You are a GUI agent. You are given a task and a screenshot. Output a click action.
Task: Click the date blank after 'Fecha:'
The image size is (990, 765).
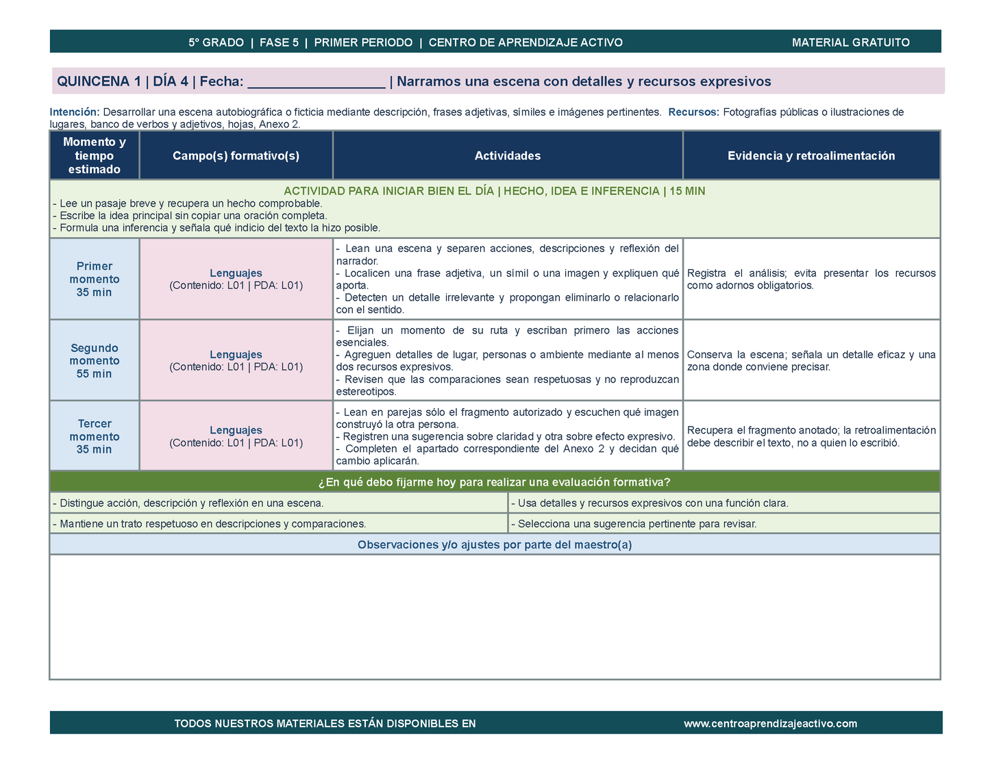coord(316,82)
